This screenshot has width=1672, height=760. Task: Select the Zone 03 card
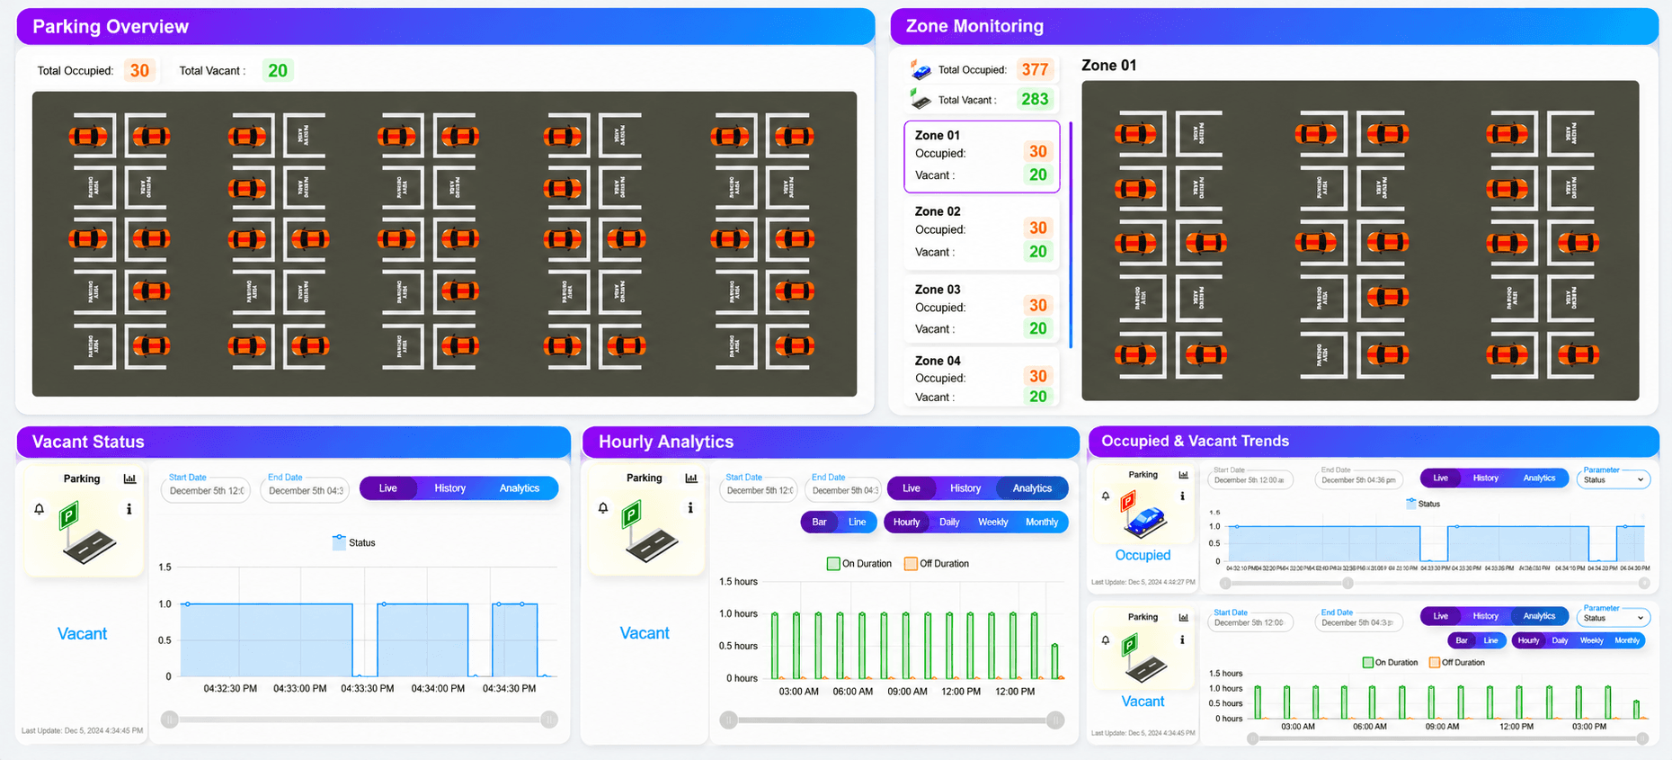point(982,309)
